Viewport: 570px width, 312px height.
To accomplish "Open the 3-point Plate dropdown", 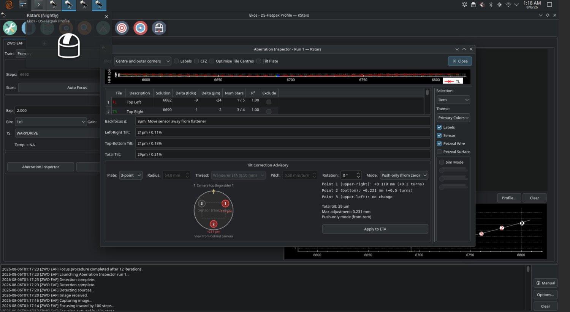I will (131, 175).
